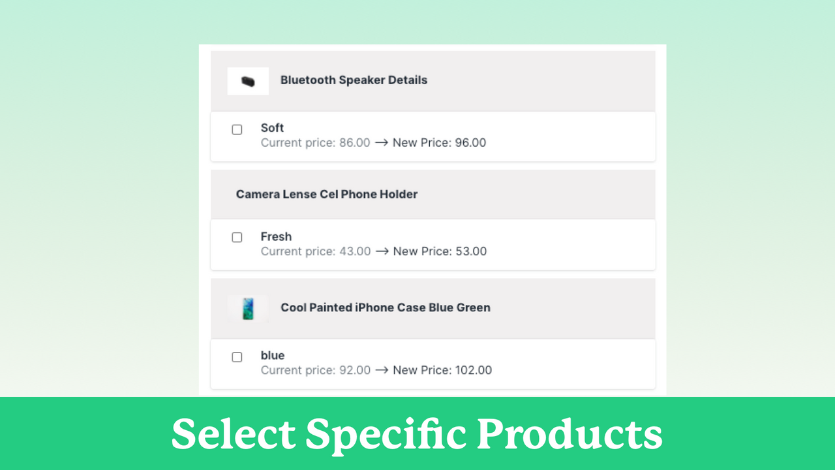Screen dimensions: 835x470
Task: Expand the Bluetooth Speaker Details section
Action: point(433,80)
